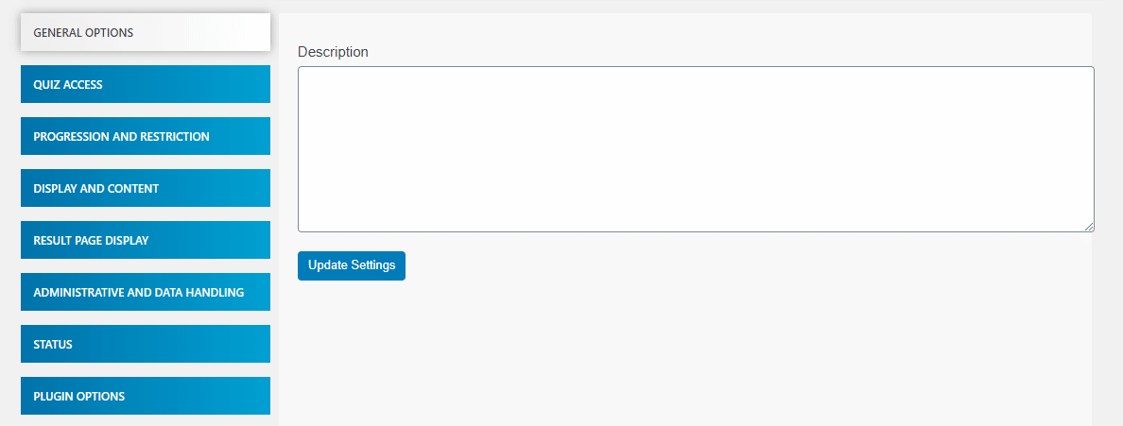Open the Plugin Options tab
Image resolution: width=1123 pixels, height=426 pixels.
[146, 395]
